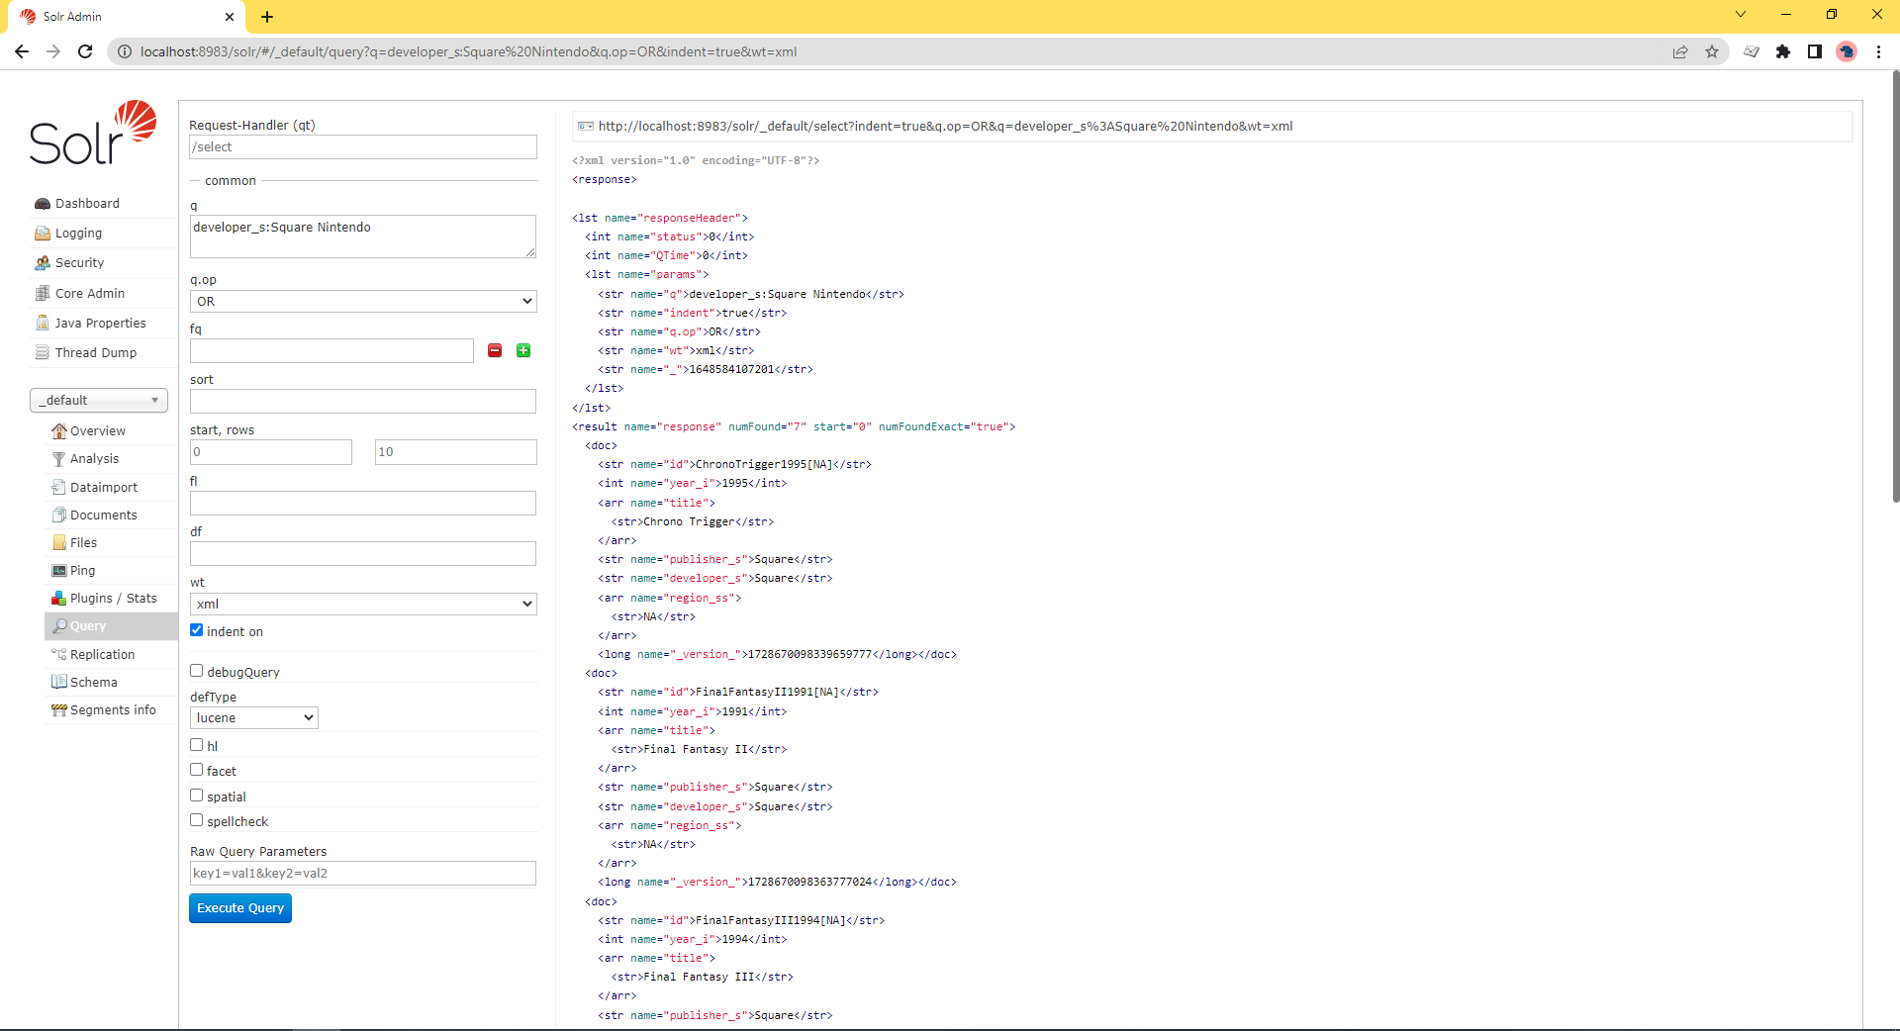Click the Thread Dump link

click(96, 353)
